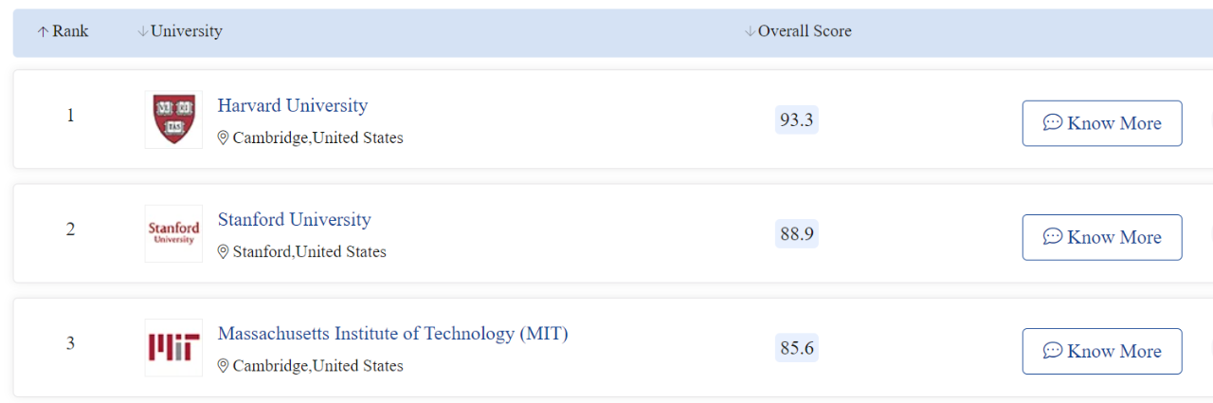Open the Stanford University link
Viewport: 1213px width, 403px height.
click(x=295, y=219)
